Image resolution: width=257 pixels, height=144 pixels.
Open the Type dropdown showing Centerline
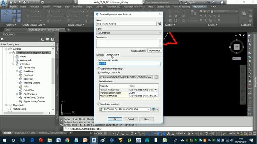pyautogui.click(x=129, y=33)
